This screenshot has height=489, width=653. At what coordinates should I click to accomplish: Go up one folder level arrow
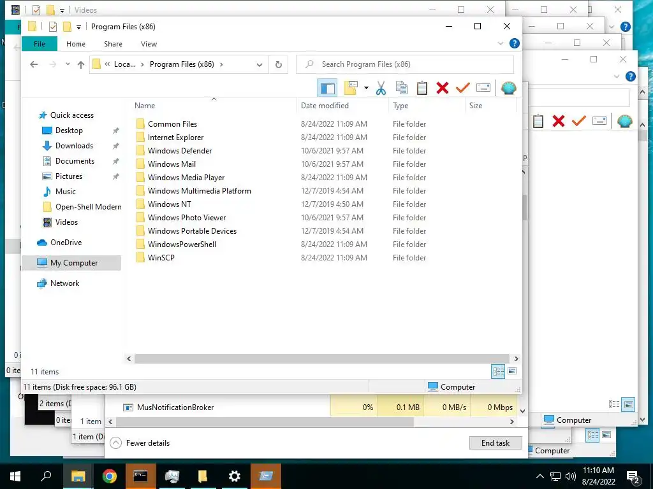click(x=81, y=64)
